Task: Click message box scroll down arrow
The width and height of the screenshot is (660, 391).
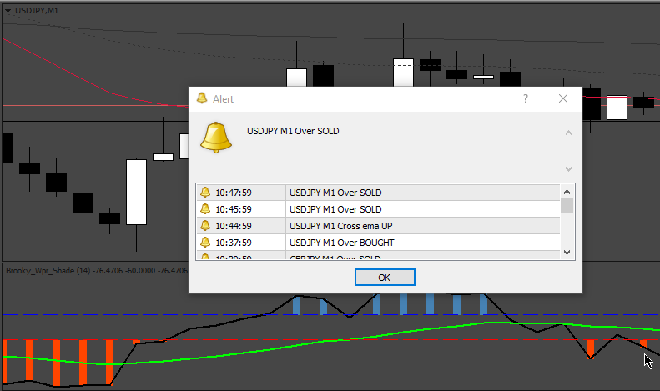Action: pyautogui.click(x=569, y=169)
